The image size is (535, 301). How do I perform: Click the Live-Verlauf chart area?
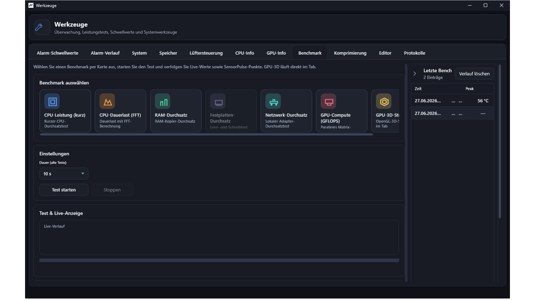(219, 237)
